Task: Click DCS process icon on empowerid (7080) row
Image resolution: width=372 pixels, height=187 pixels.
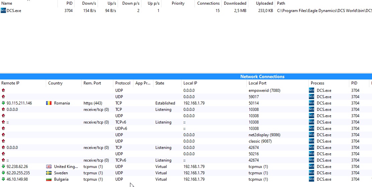Action: tap(312, 90)
